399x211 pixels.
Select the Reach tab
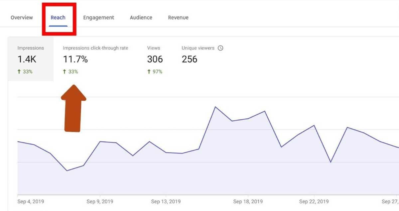point(58,18)
